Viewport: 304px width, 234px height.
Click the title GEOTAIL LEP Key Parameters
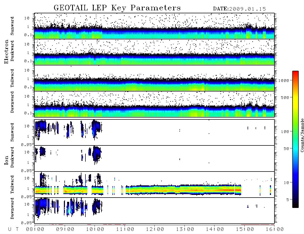(117, 8)
